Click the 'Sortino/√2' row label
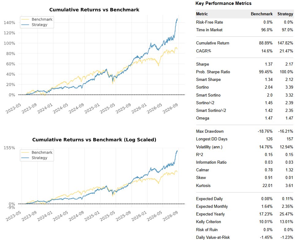 [x=205, y=103]
